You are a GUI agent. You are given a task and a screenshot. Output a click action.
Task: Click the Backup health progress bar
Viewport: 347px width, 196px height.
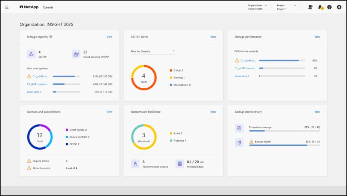[284, 145]
